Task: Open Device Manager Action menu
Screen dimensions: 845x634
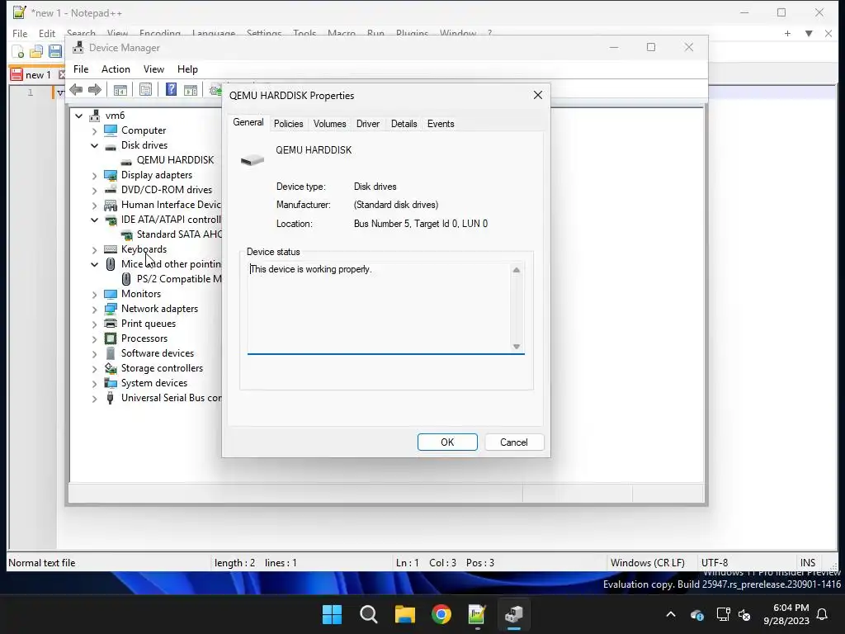Action: coord(116,69)
